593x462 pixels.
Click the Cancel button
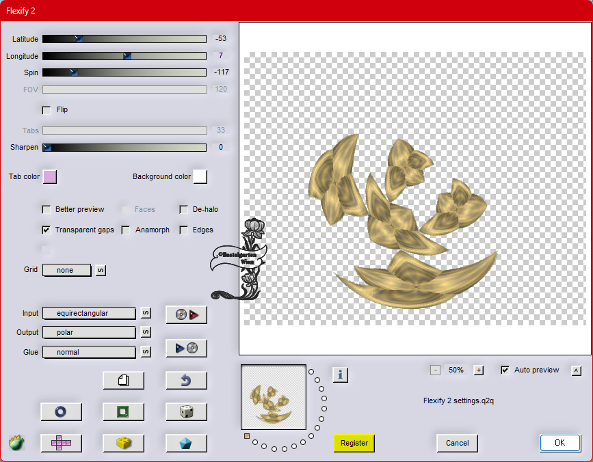coord(457,443)
